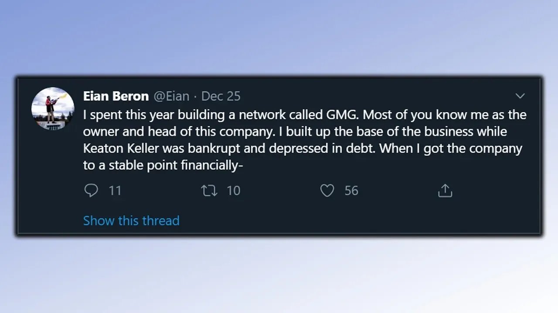
Task: Click the retweet count of 10
Action: coord(233,190)
